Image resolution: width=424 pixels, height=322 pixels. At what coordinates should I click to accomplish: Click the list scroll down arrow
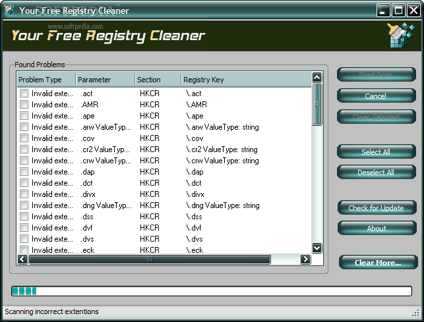pyautogui.click(x=317, y=248)
